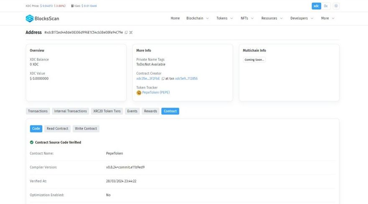Copy the contract creator address
The height and width of the screenshot is (204, 368).
pos(163,78)
